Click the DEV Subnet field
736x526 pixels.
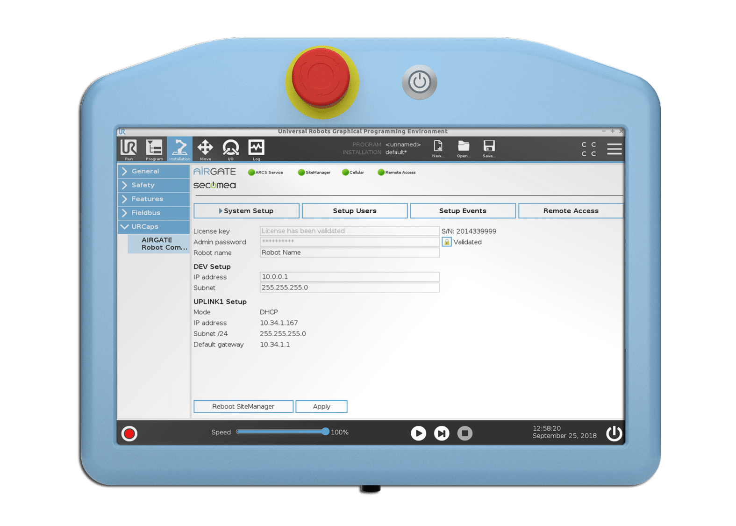point(350,288)
